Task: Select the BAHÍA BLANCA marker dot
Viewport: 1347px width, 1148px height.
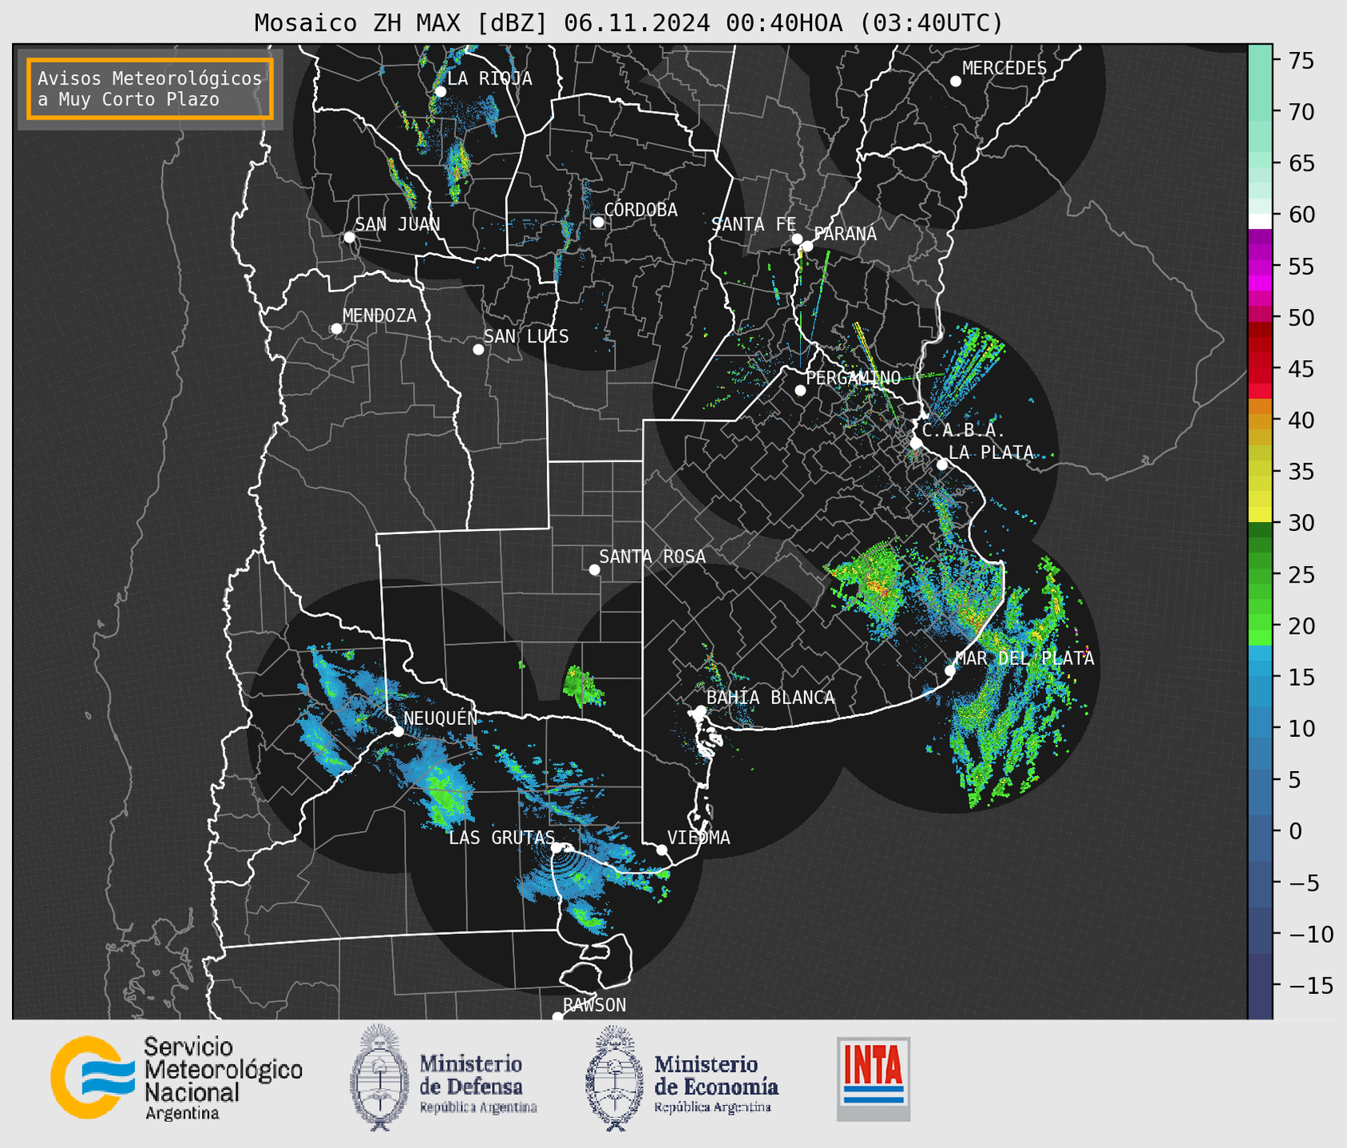Action: (700, 711)
